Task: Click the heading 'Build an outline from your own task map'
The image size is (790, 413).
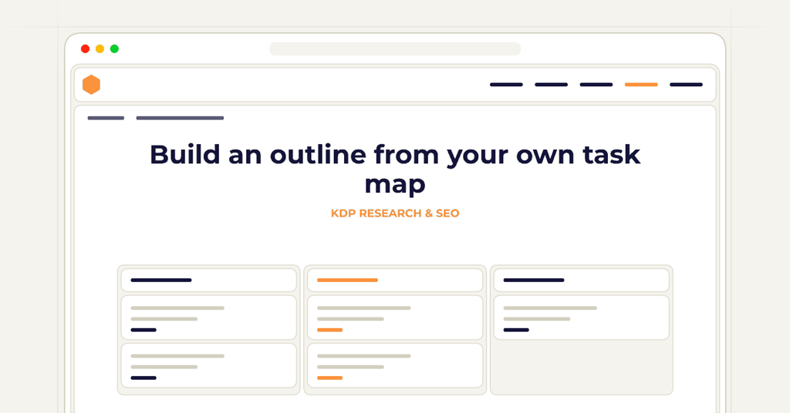Action: pyautogui.click(x=395, y=169)
